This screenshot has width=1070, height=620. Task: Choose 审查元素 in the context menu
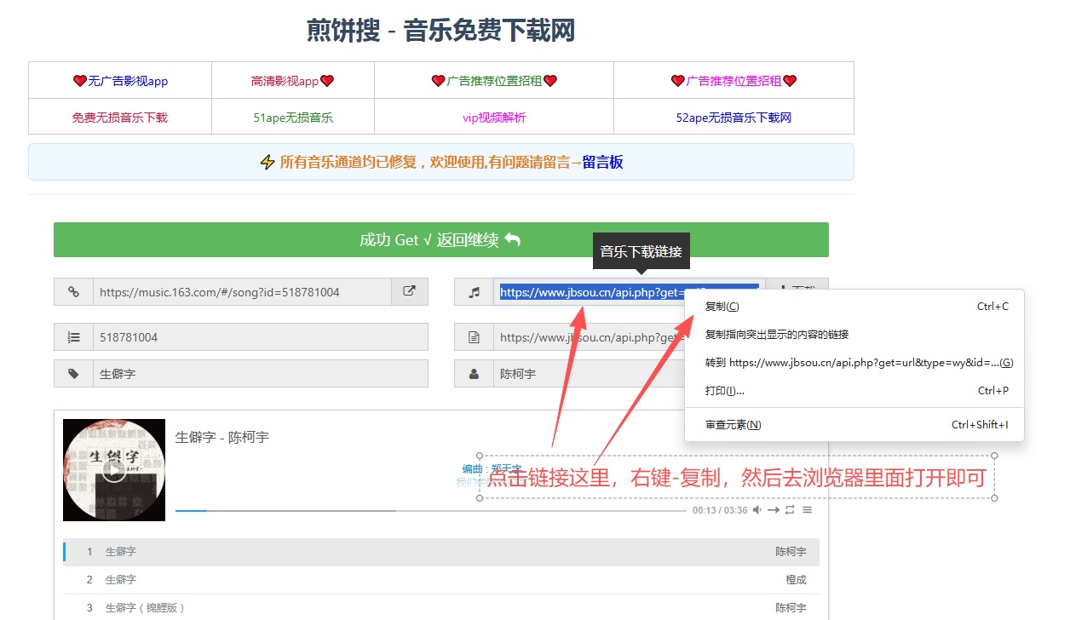tap(733, 425)
